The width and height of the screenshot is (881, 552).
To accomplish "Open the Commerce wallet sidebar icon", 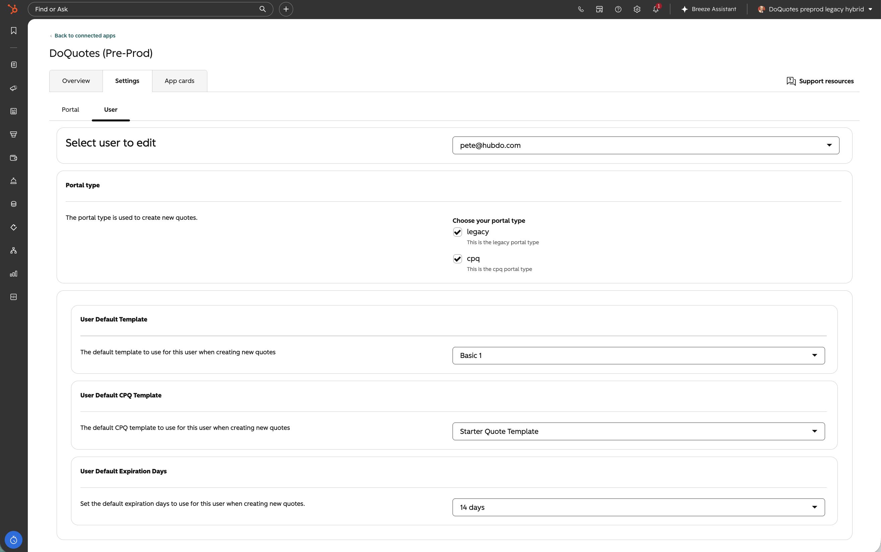I will click(13, 158).
